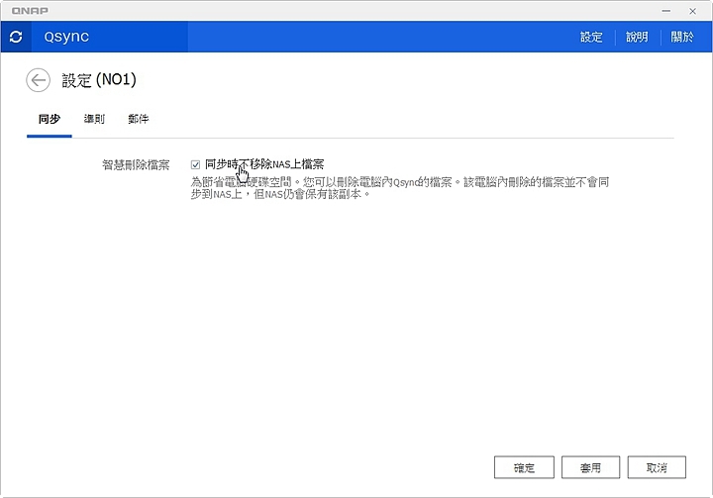Viewport: 713px width, 498px height.
Task: Click the 套用 button
Action: (x=590, y=467)
